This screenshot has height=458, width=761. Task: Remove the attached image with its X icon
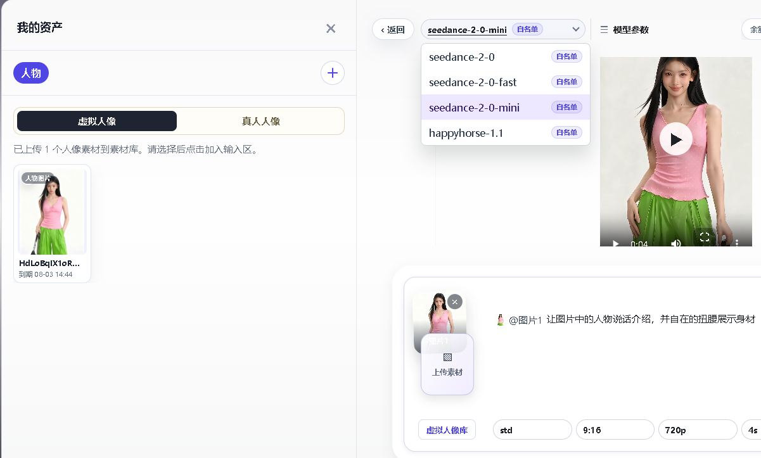pos(455,302)
